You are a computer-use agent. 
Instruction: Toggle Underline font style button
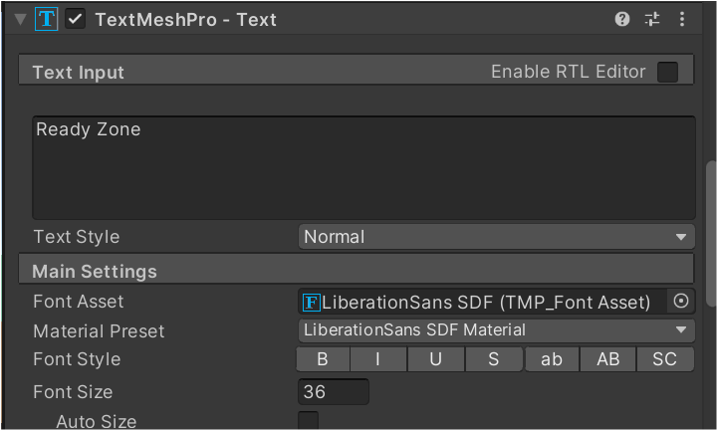click(x=436, y=359)
